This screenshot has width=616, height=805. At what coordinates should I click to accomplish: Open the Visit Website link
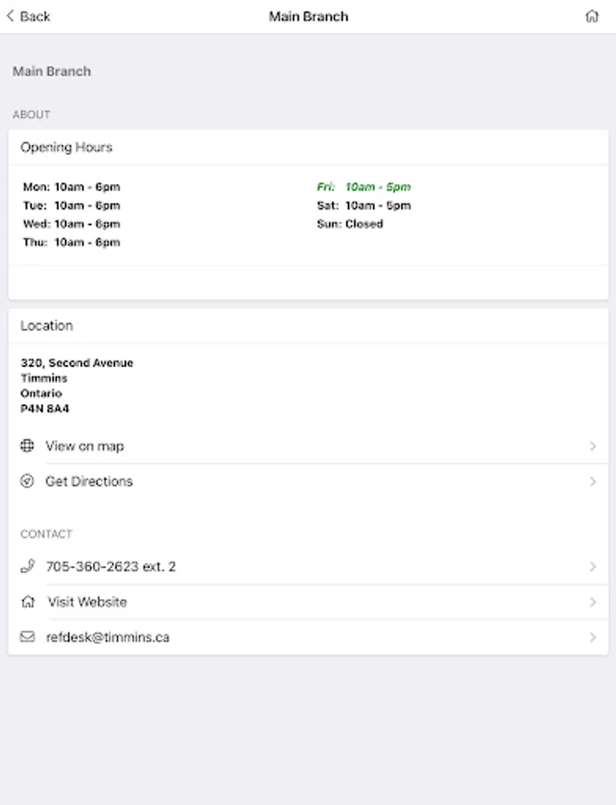pos(88,602)
